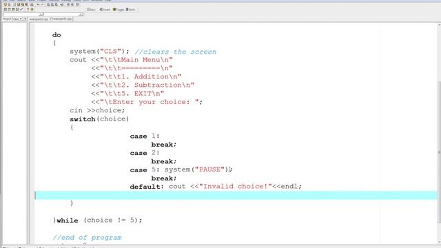Switch to the Classes sidebar tab
The height and width of the screenshot is (248, 441).
point(16,19)
